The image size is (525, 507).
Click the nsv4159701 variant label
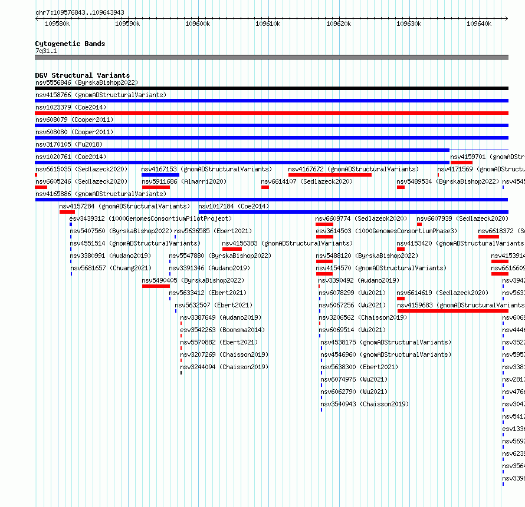(x=487, y=157)
